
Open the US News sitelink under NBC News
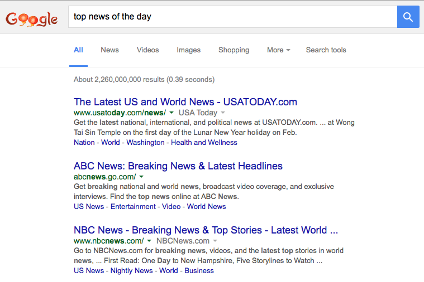click(x=89, y=270)
